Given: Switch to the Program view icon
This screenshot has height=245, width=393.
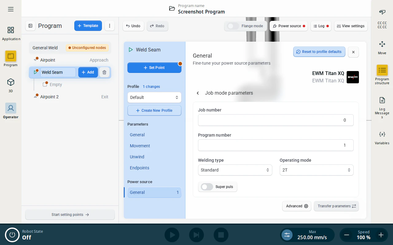Looking at the screenshot, I should click(x=11, y=56).
